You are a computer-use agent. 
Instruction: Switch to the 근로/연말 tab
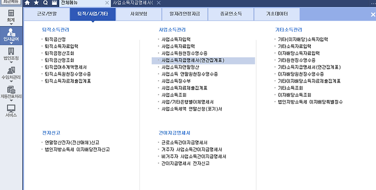47,14
